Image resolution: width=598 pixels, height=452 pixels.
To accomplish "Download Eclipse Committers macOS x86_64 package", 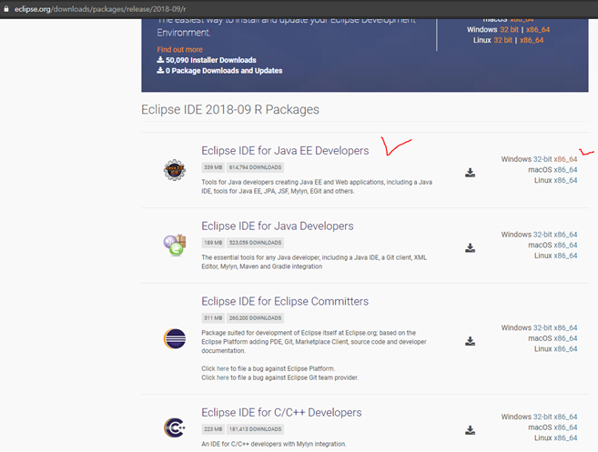I will pyautogui.click(x=565, y=338).
